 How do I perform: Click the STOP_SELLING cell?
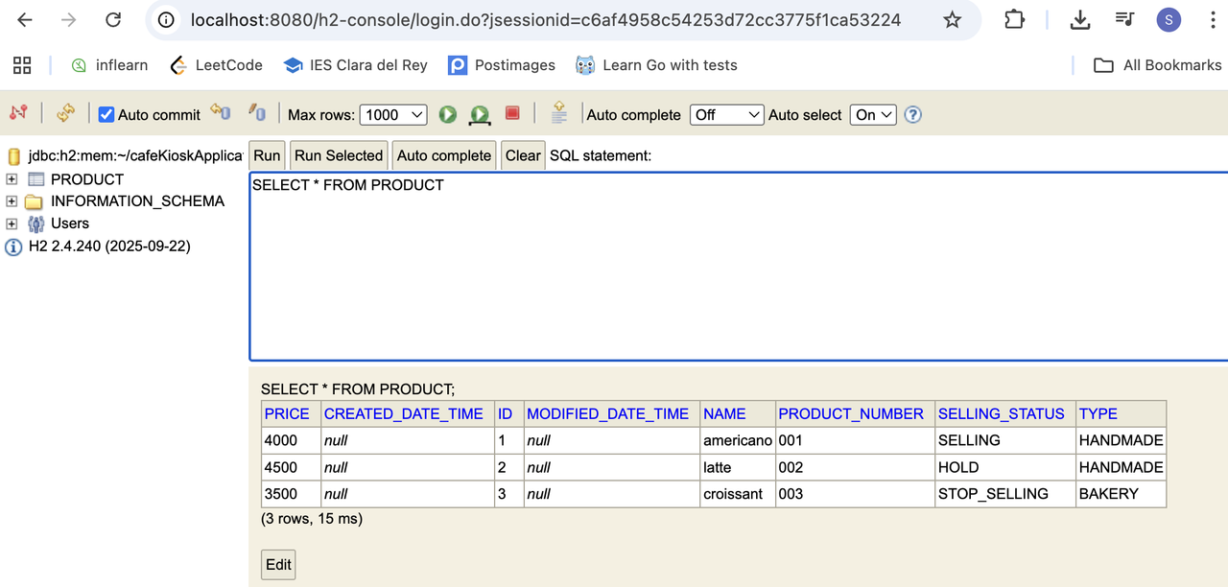[1005, 494]
